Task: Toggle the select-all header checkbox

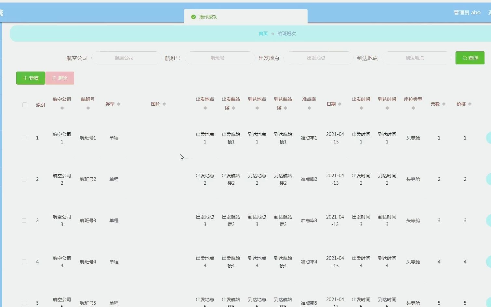Action: click(x=25, y=104)
